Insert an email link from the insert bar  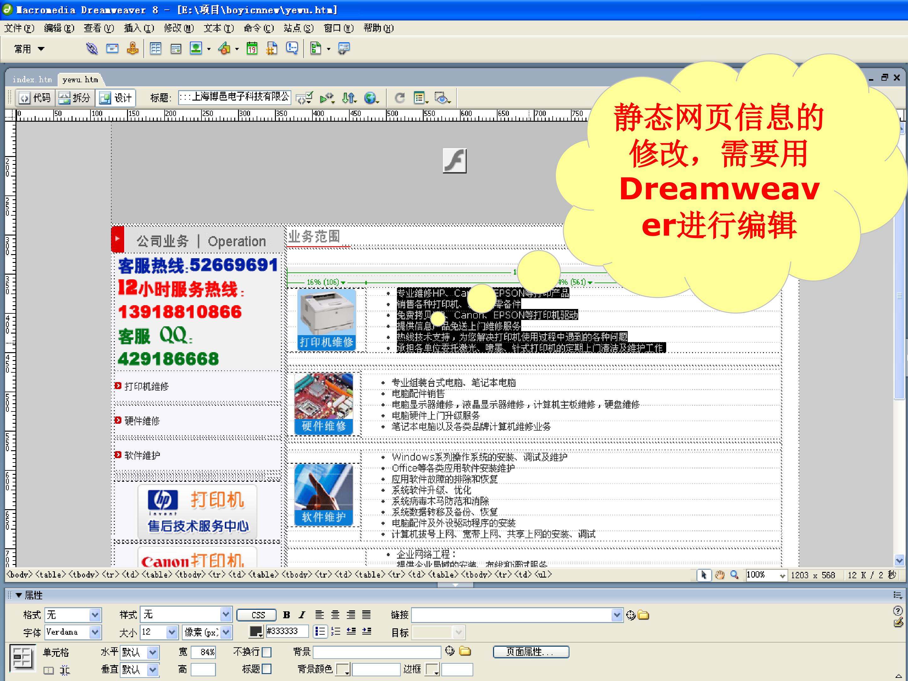tap(112, 49)
